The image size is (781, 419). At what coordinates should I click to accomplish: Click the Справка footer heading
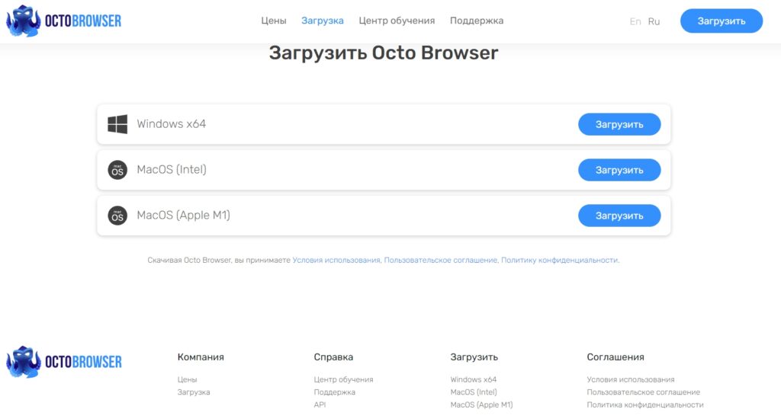pyautogui.click(x=333, y=357)
